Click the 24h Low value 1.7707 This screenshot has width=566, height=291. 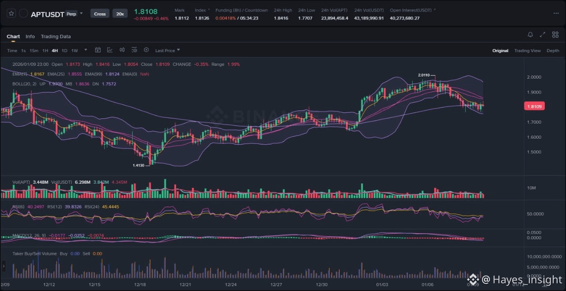[305, 18]
